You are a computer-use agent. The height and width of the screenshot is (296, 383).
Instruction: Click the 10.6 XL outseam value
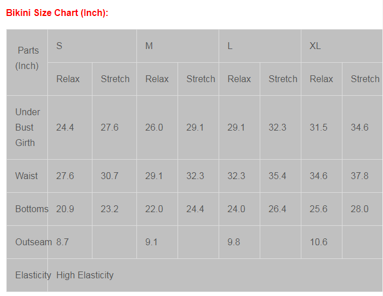point(319,242)
